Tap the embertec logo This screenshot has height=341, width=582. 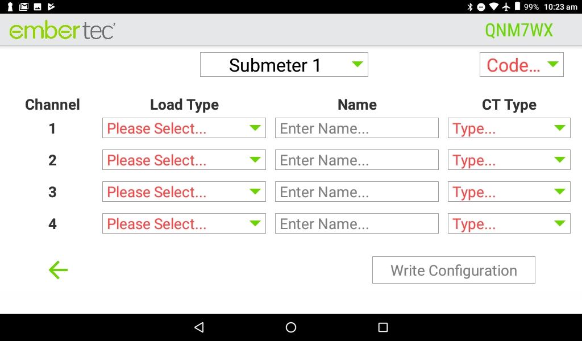tap(62, 31)
